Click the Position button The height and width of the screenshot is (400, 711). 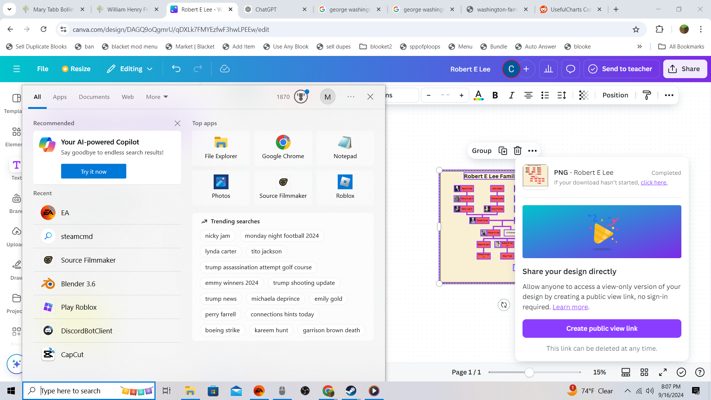pos(615,95)
